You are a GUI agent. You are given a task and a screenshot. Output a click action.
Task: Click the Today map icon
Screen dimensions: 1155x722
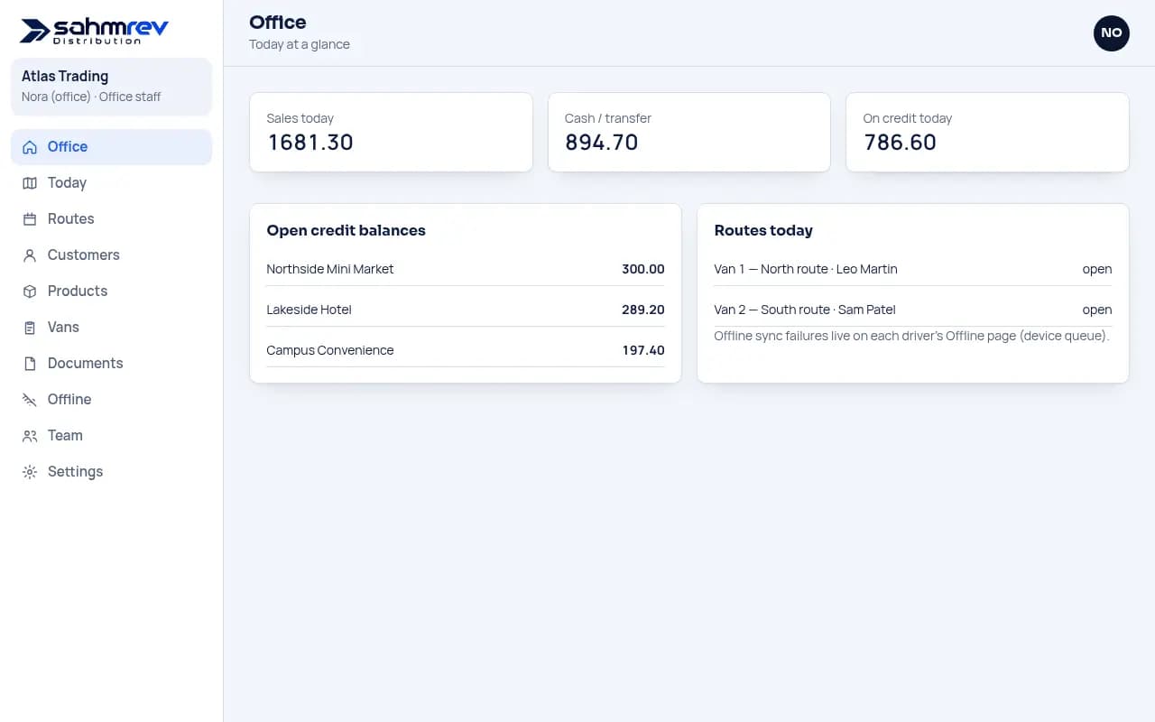(30, 183)
